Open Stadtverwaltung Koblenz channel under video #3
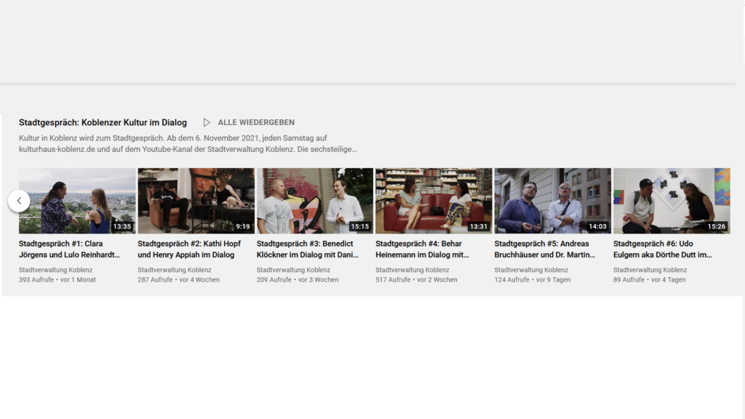Screen dimensions: 745x419 (x=293, y=270)
